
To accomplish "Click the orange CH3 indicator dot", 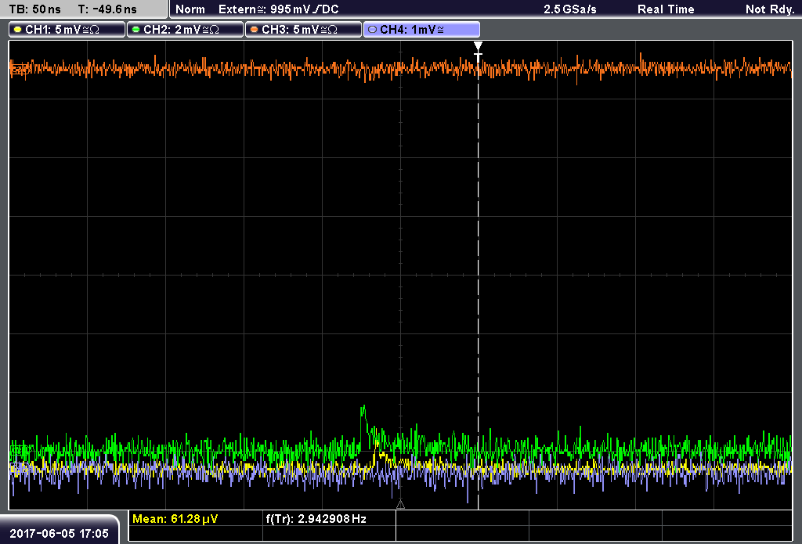I will click(x=255, y=30).
